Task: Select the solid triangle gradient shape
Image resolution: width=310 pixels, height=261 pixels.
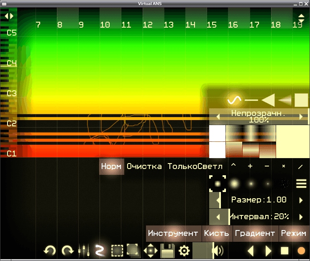Action: tap(268, 100)
